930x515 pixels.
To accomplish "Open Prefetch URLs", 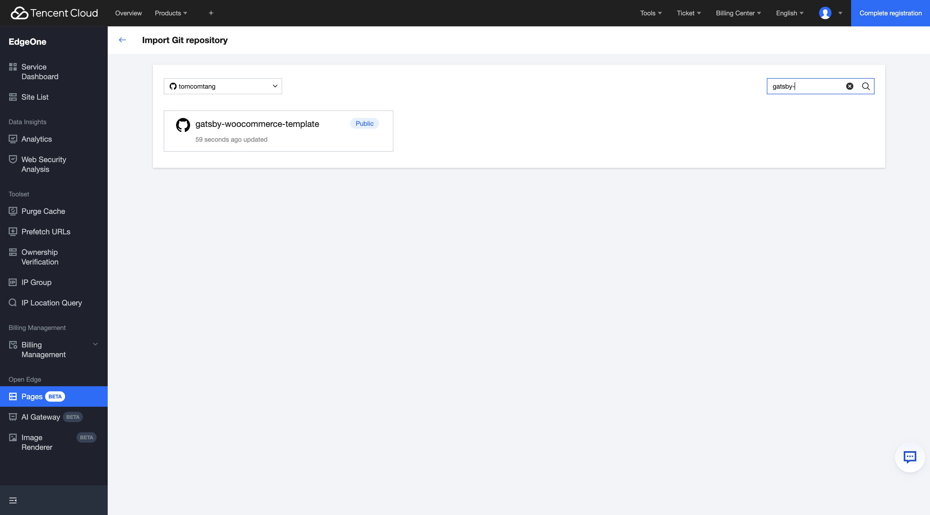I will click(x=54, y=231).
